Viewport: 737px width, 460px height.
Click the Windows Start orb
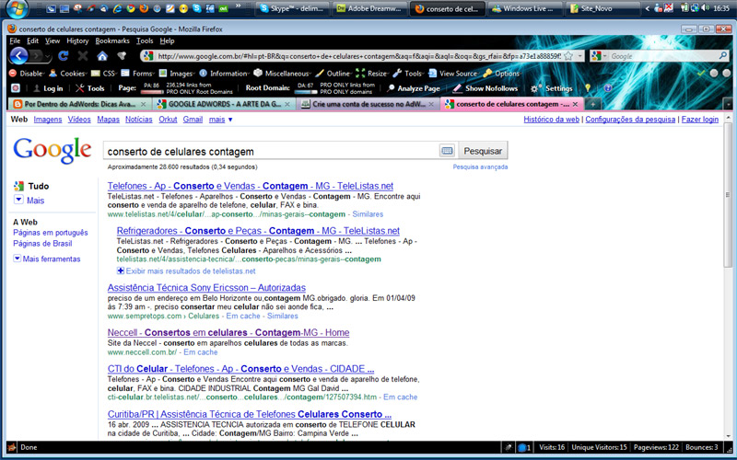(18, 8)
